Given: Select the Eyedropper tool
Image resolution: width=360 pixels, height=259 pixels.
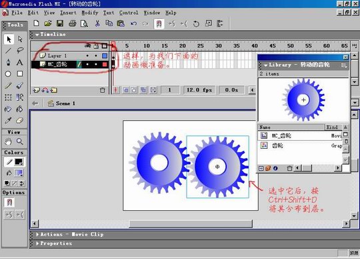Looking at the screenshot, I should (x=8, y=120).
